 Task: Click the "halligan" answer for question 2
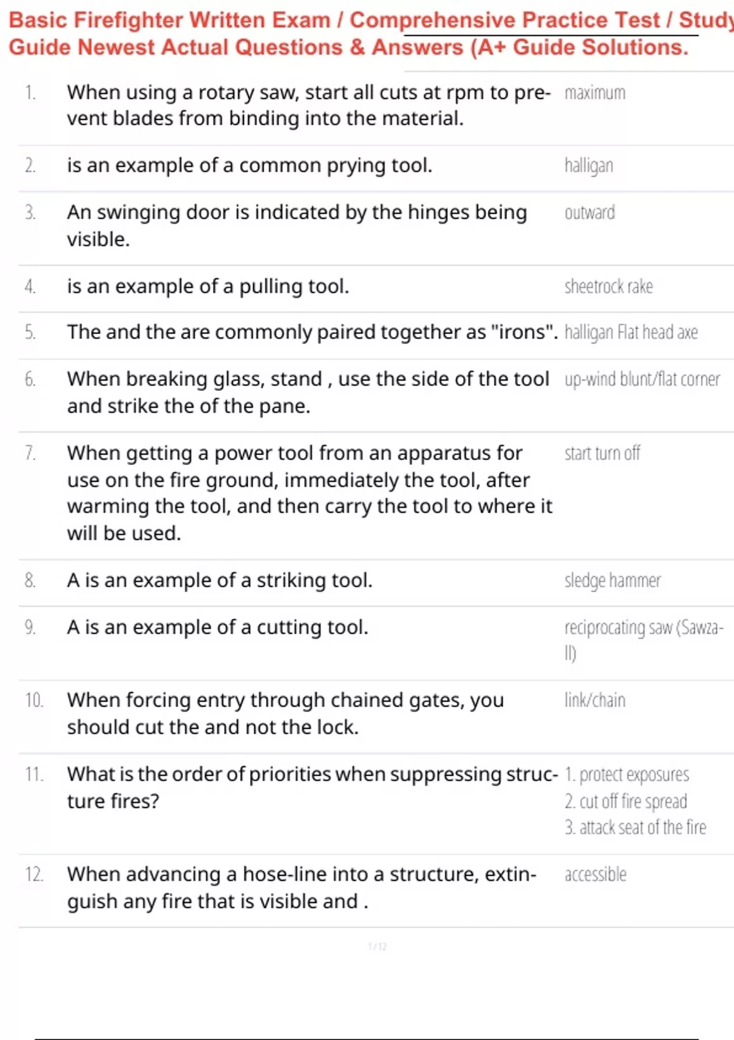(x=588, y=166)
